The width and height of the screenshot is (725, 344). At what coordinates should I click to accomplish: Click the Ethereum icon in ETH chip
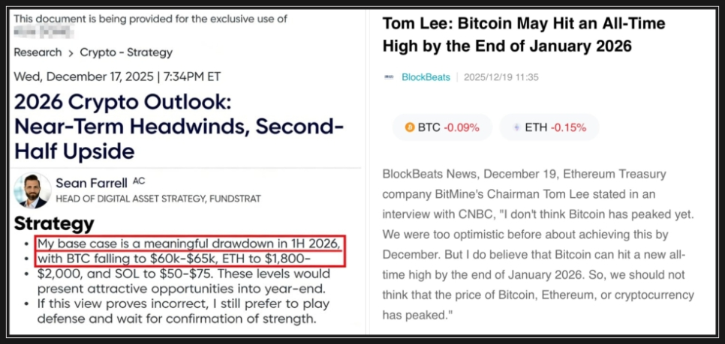click(516, 127)
